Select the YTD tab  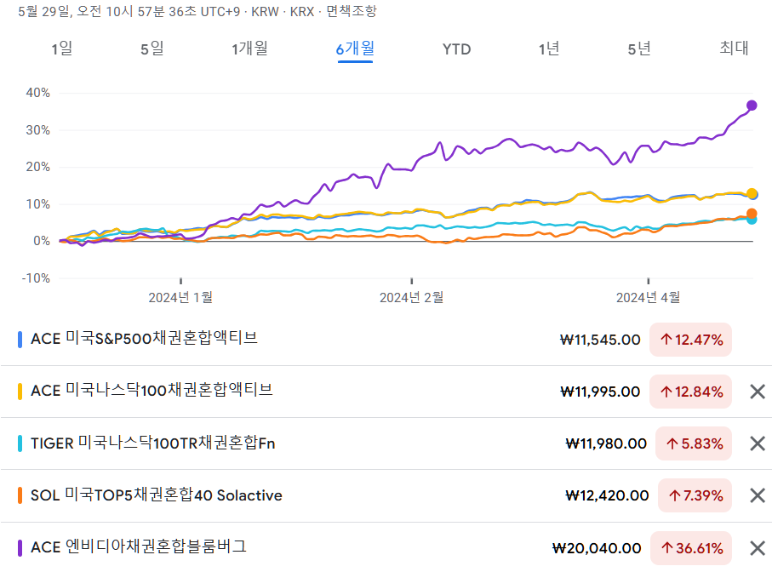(x=456, y=49)
